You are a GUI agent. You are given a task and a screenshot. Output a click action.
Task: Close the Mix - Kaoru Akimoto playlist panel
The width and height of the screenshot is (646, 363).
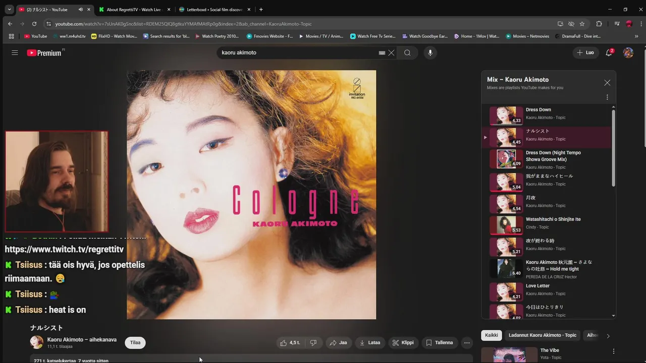[607, 83]
